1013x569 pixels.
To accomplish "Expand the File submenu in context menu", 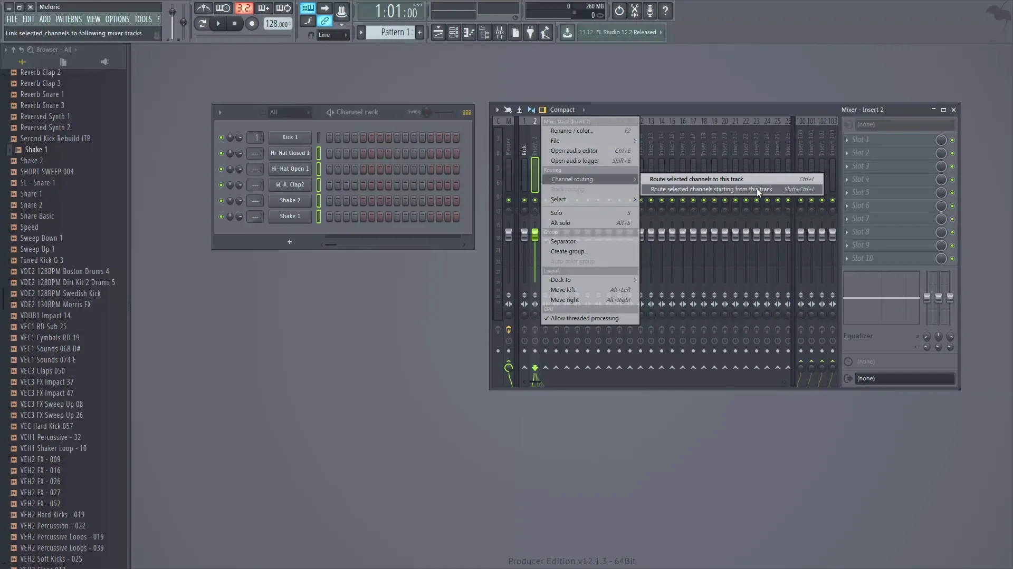I will [590, 141].
